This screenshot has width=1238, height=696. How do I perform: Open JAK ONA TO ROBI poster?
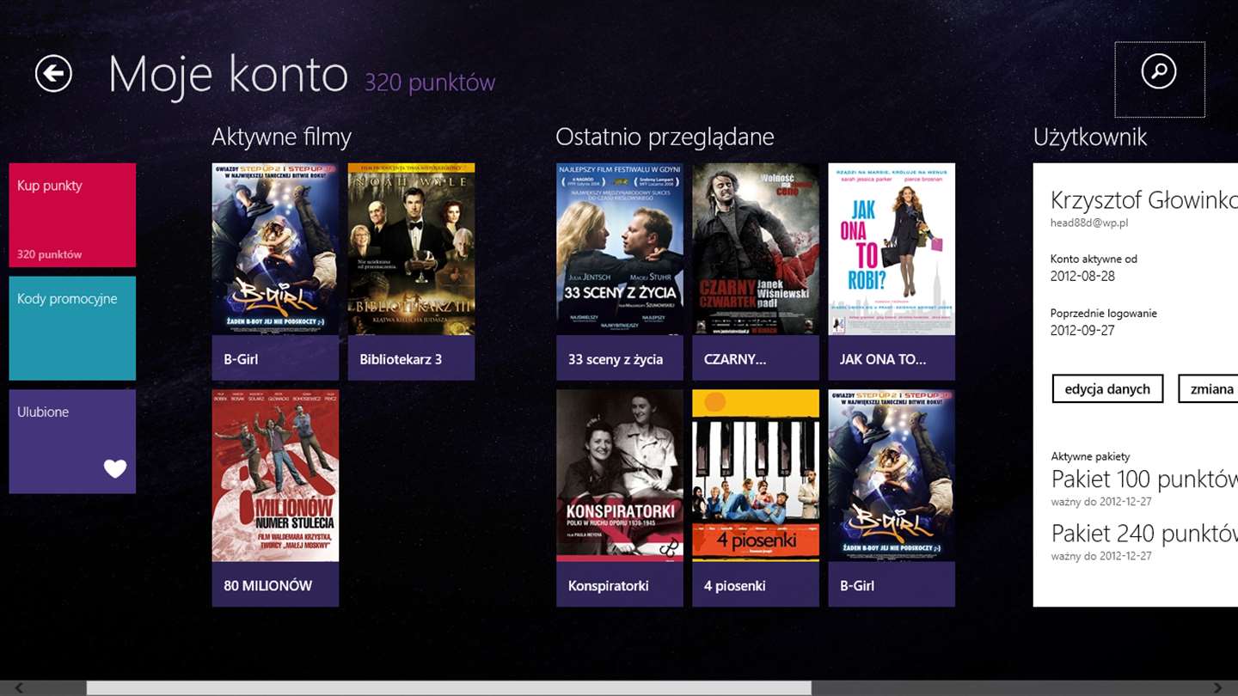click(892, 272)
